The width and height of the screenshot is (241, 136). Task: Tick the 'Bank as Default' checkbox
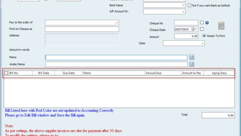pos(189,5)
